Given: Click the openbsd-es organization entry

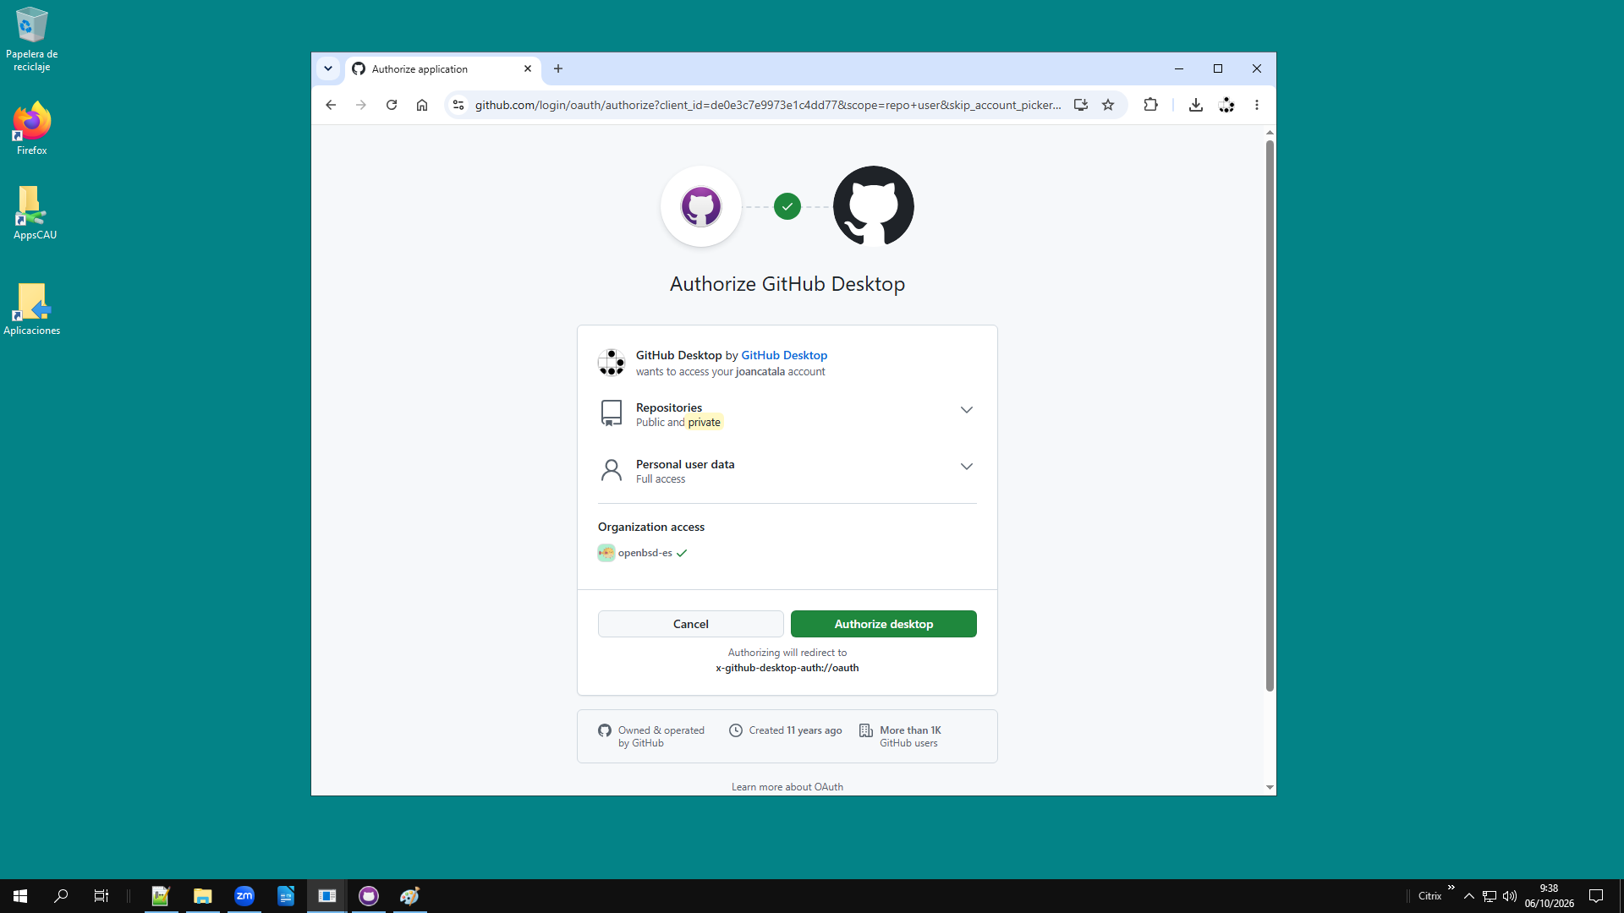Looking at the screenshot, I should coord(644,553).
